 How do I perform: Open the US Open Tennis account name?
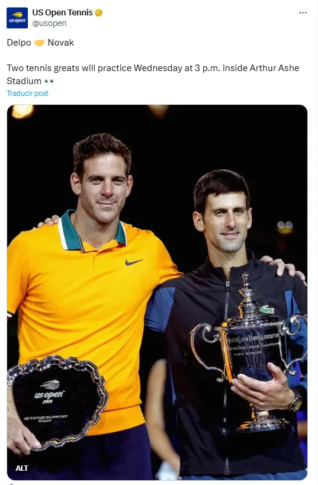(63, 12)
